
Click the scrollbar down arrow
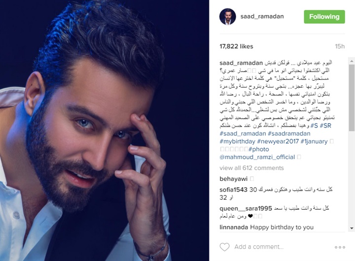pos(352,228)
